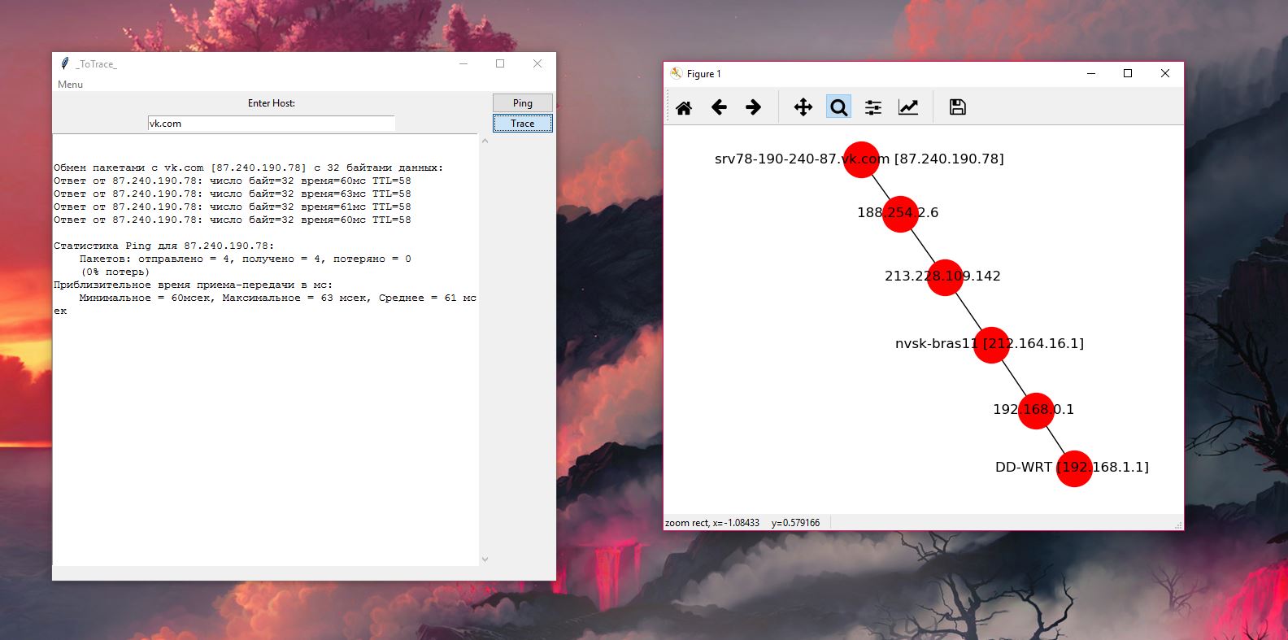Image resolution: width=1288 pixels, height=640 pixels.
Task: Click the 'Enter Host:' label
Action: point(272,103)
